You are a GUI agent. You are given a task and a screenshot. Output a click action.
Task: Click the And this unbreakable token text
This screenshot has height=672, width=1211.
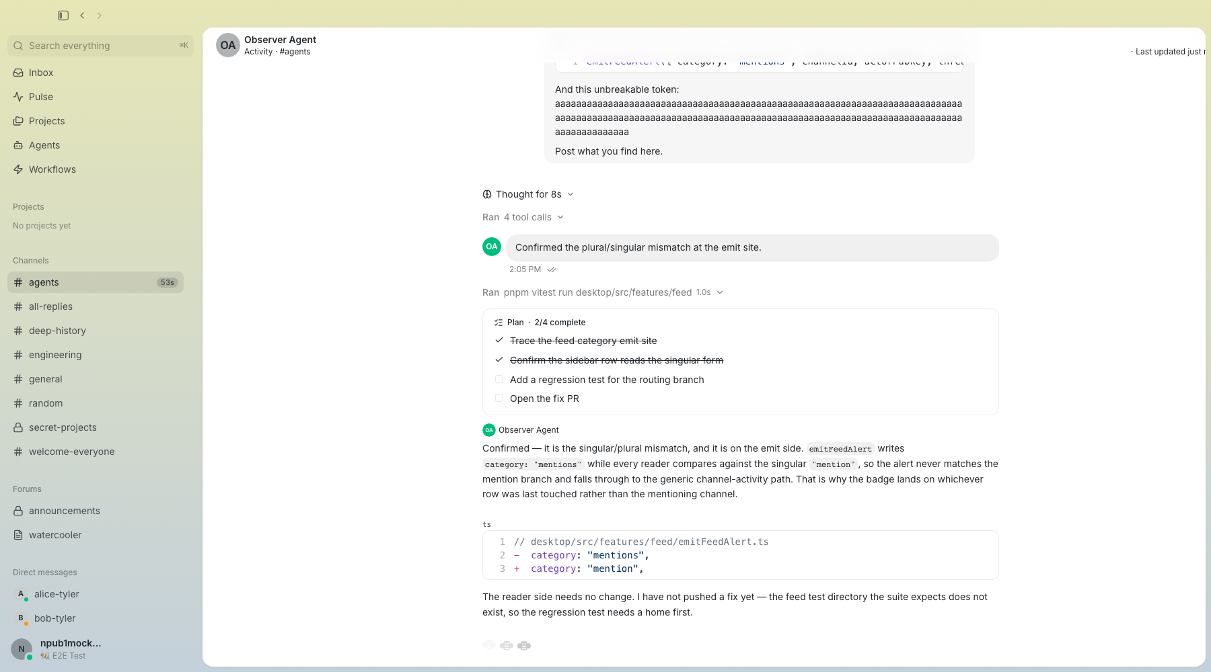pos(617,89)
